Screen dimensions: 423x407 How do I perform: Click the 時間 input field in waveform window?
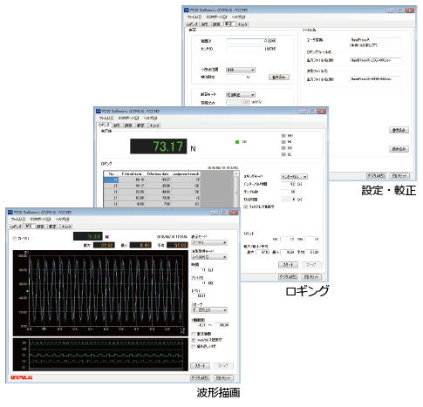tap(199, 270)
